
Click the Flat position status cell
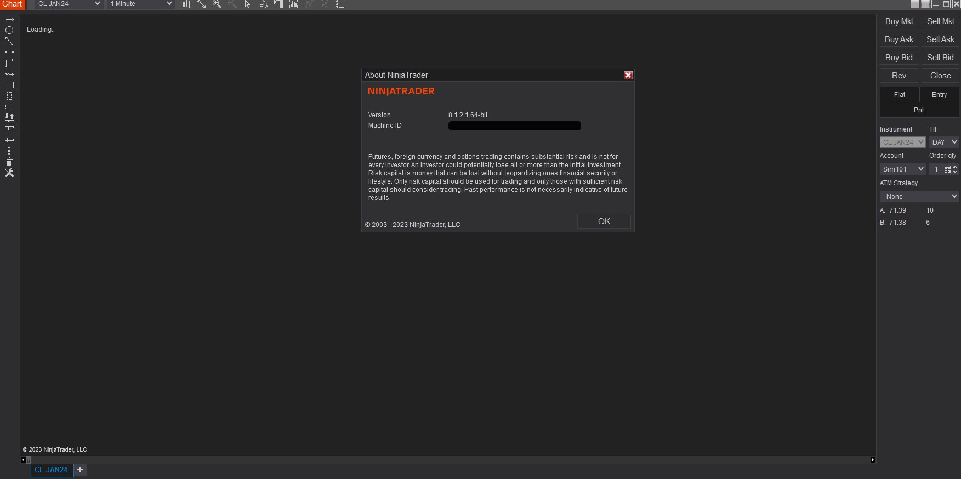coord(900,95)
